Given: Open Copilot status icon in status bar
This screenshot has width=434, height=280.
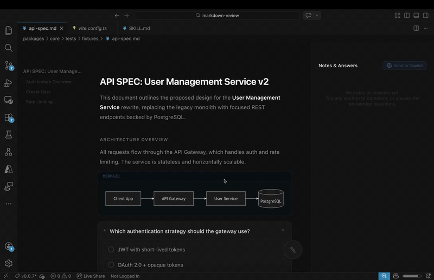Looking at the screenshot, I should pos(396,276).
